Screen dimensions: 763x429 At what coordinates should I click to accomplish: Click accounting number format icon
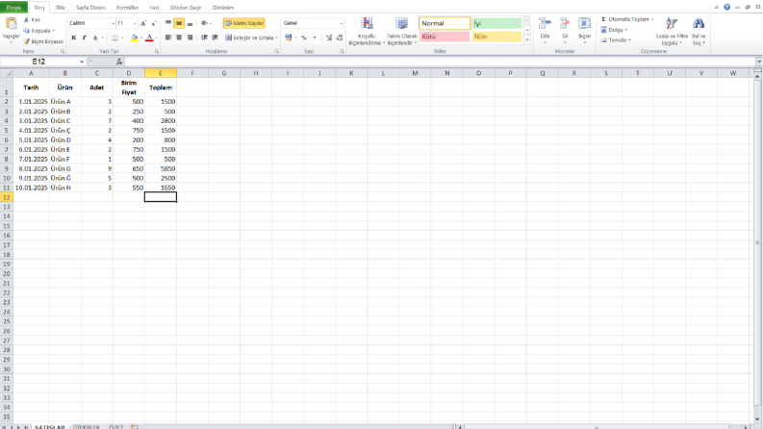click(288, 38)
